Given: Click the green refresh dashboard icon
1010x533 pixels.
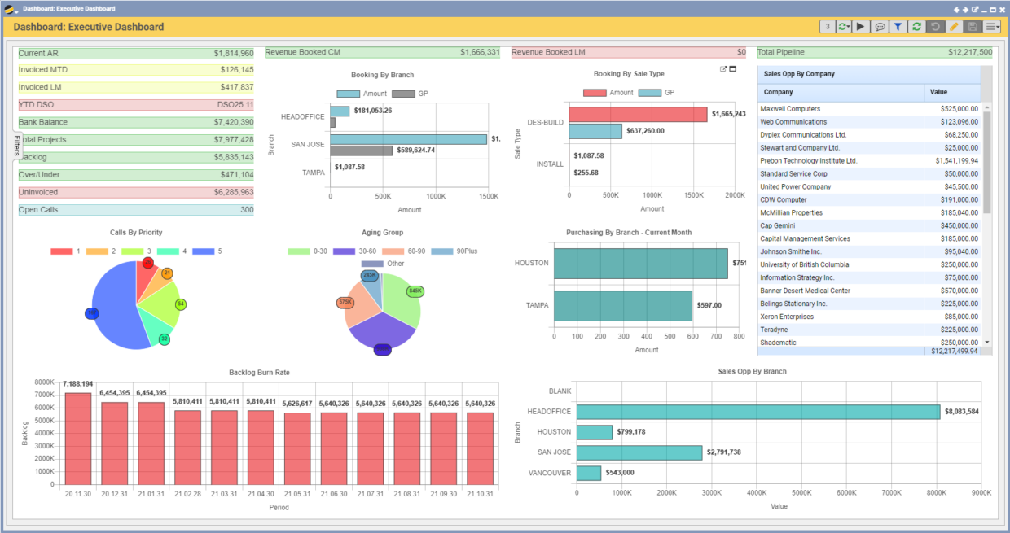Looking at the screenshot, I should click(x=916, y=27).
